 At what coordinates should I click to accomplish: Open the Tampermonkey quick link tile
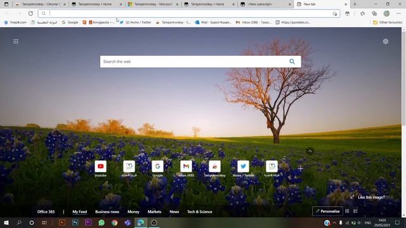click(x=214, y=166)
